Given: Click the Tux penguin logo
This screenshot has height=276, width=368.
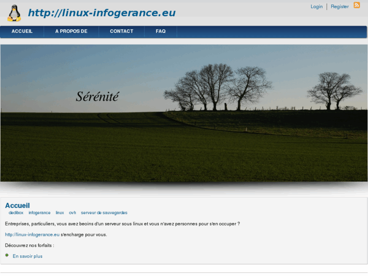Looking at the screenshot, I should [x=14, y=13].
